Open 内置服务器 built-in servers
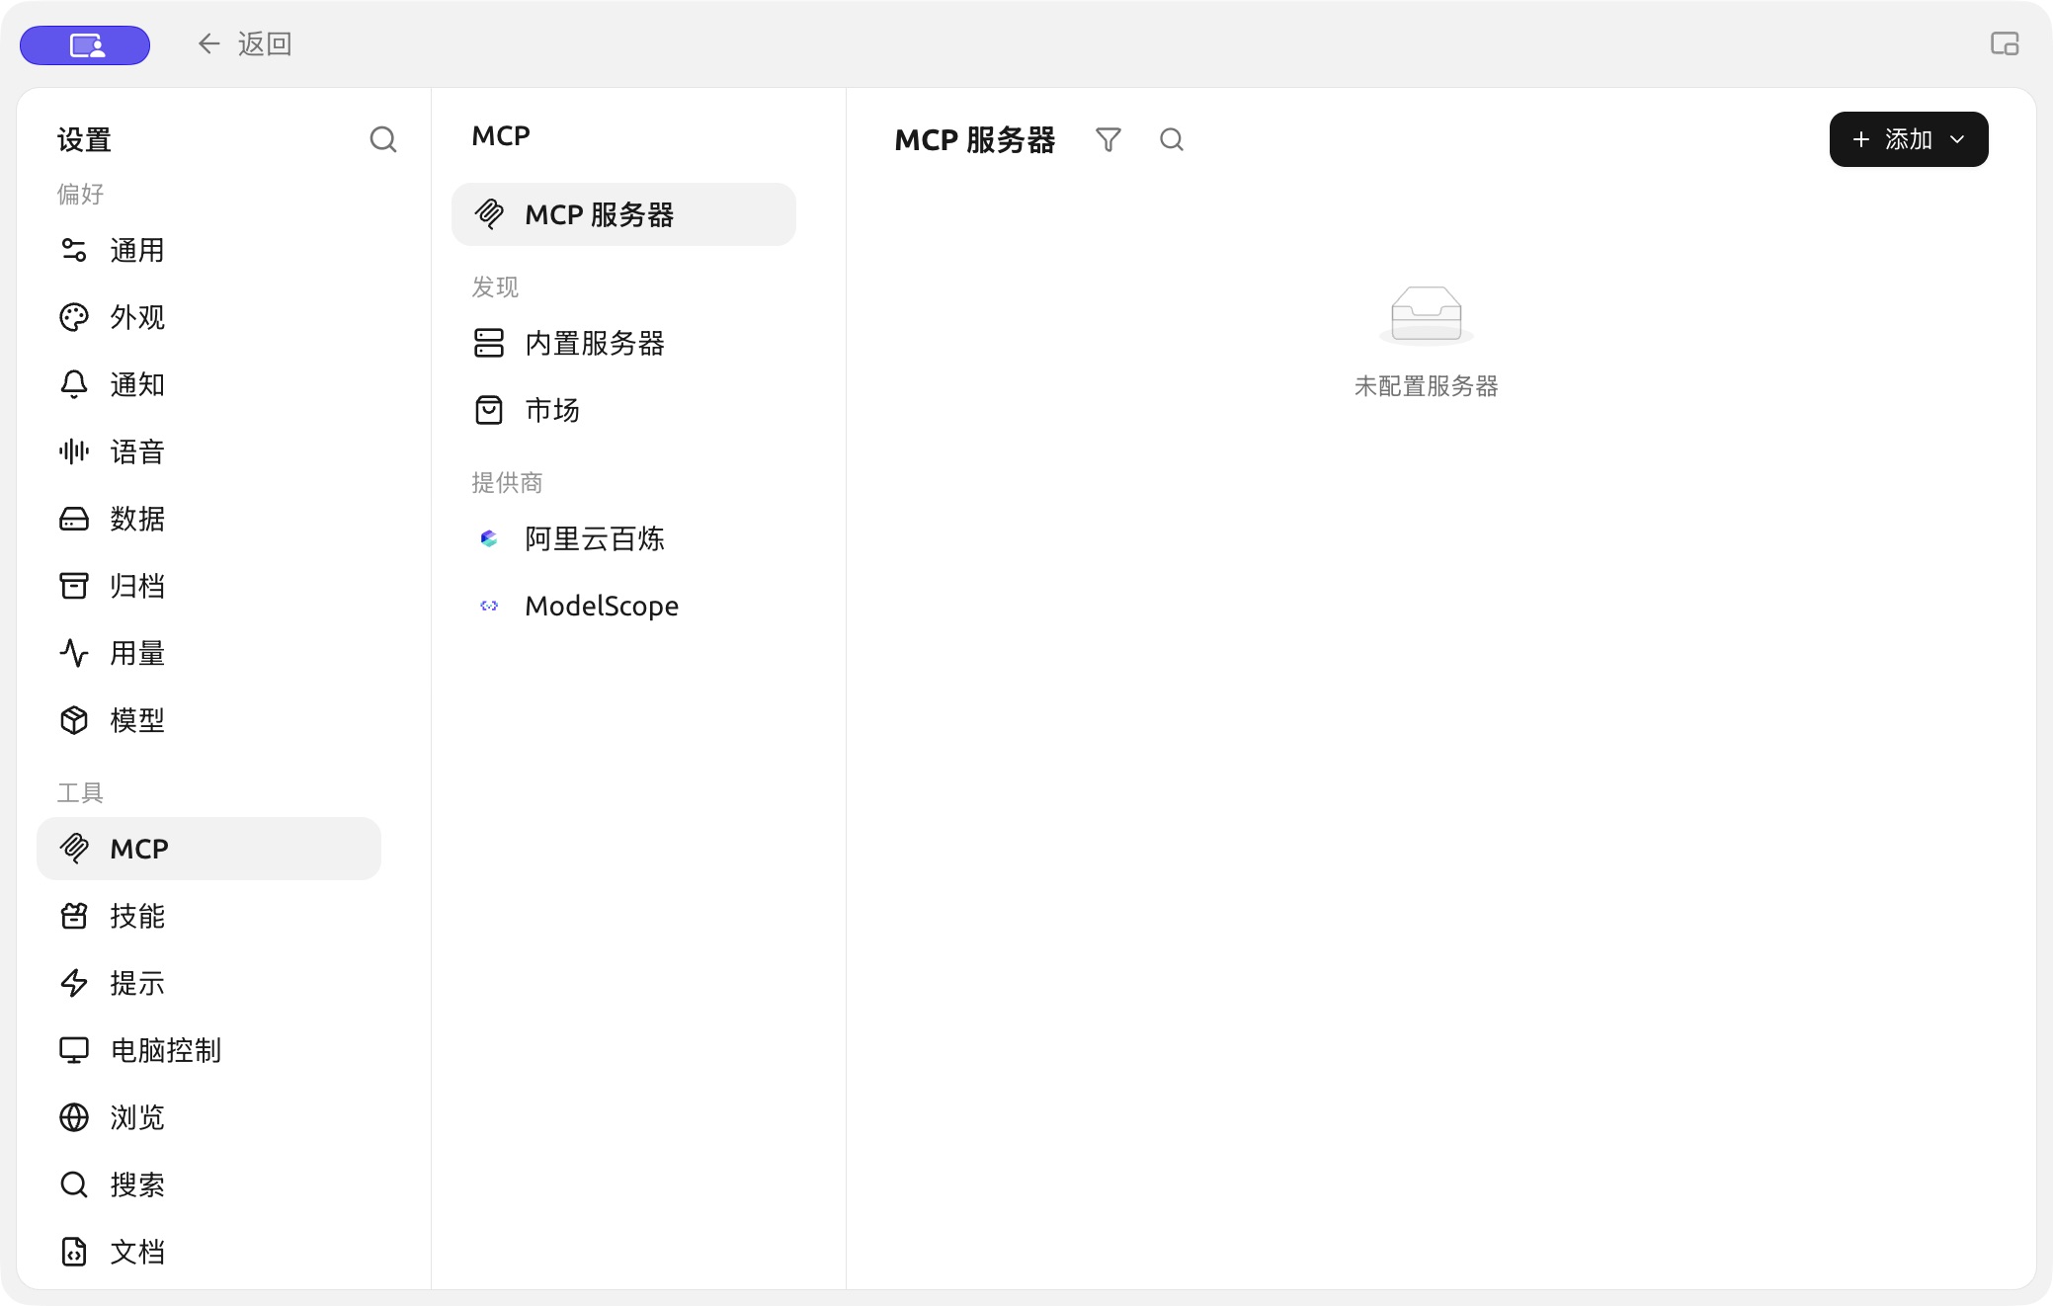The image size is (2053, 1306). coord(623,343)
